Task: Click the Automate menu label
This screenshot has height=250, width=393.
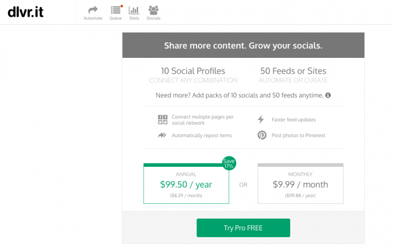Action: (x=93, y=19)
